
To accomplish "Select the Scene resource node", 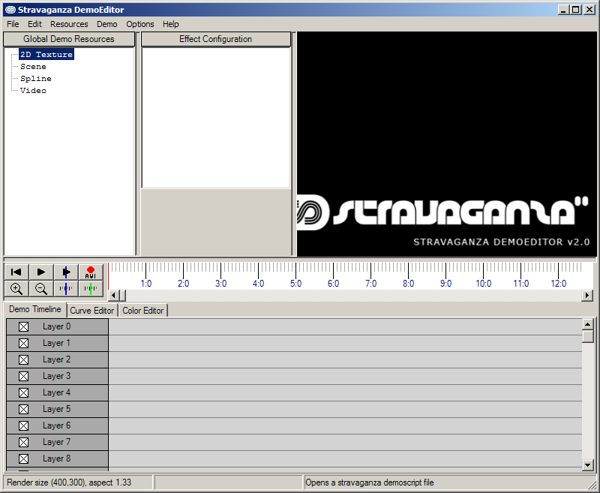I will pyautogui.click(x=33, y=67).
